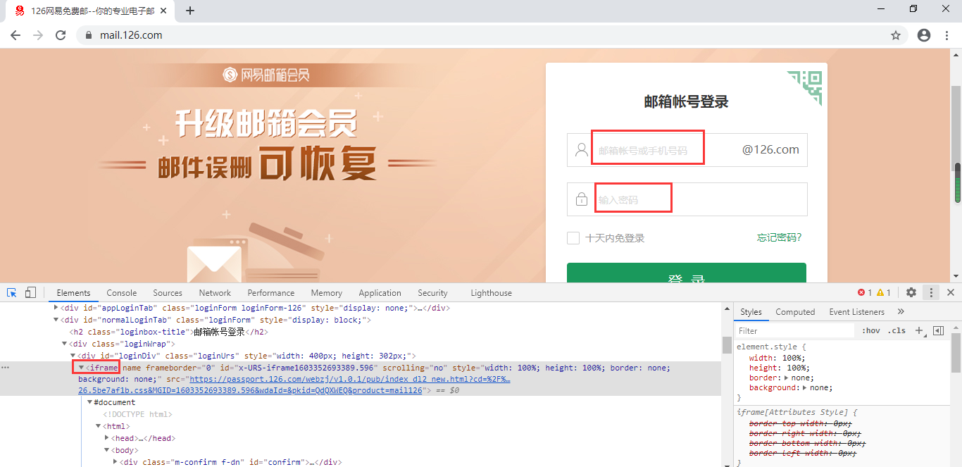Image resolution: width=962 pixels, height=467 pixels.
Task: Activate DevTools inspect element picker
Action: pos(12,292)
